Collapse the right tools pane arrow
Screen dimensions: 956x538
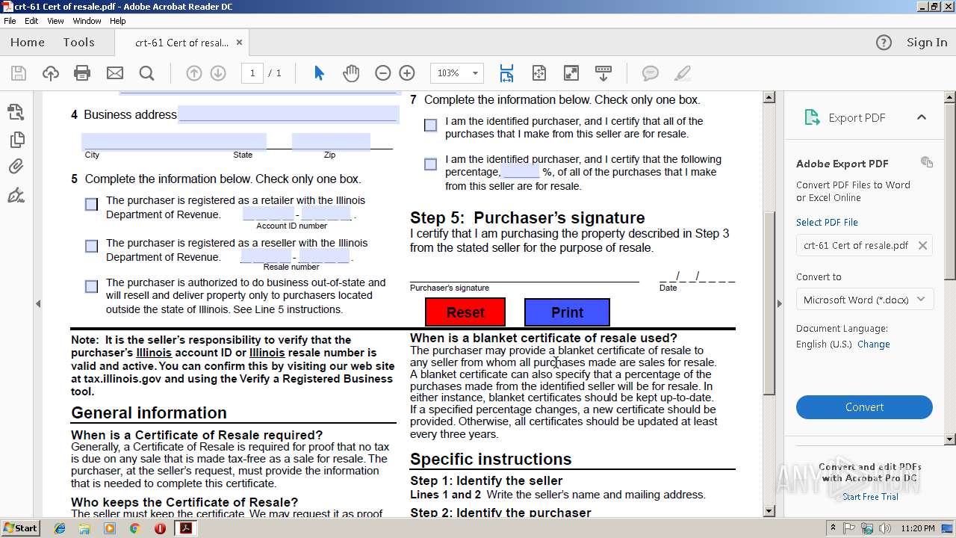[x=780, y=303]
